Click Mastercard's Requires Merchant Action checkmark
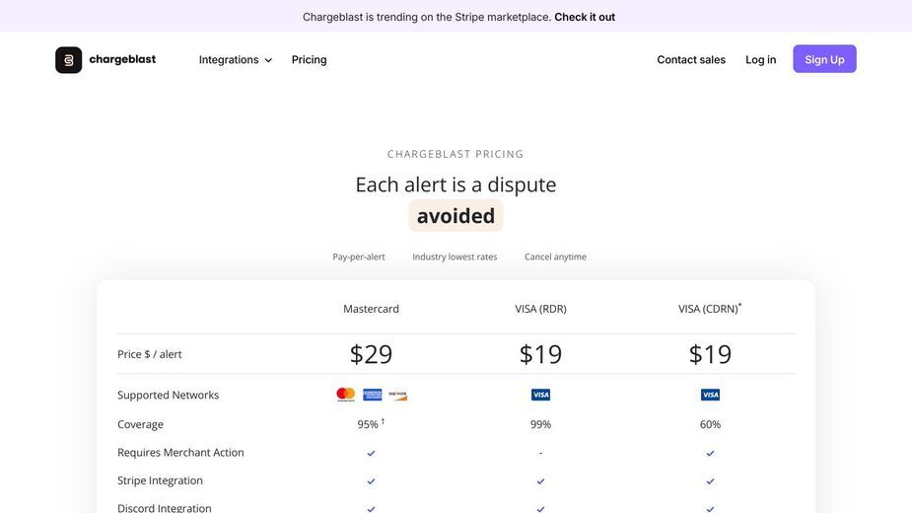Image resolution: width=912 pixels, height=513 pixels. 371,453
